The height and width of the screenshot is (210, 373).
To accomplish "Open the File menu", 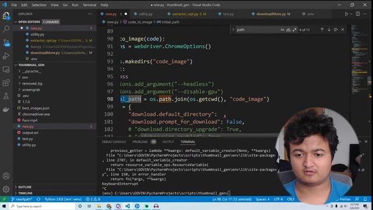I will click(14, 5).
